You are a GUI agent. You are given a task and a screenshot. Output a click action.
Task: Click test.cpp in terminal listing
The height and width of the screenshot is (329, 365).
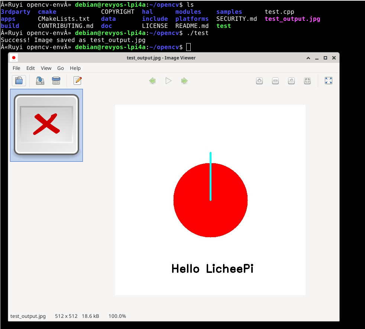coord(280,12)
